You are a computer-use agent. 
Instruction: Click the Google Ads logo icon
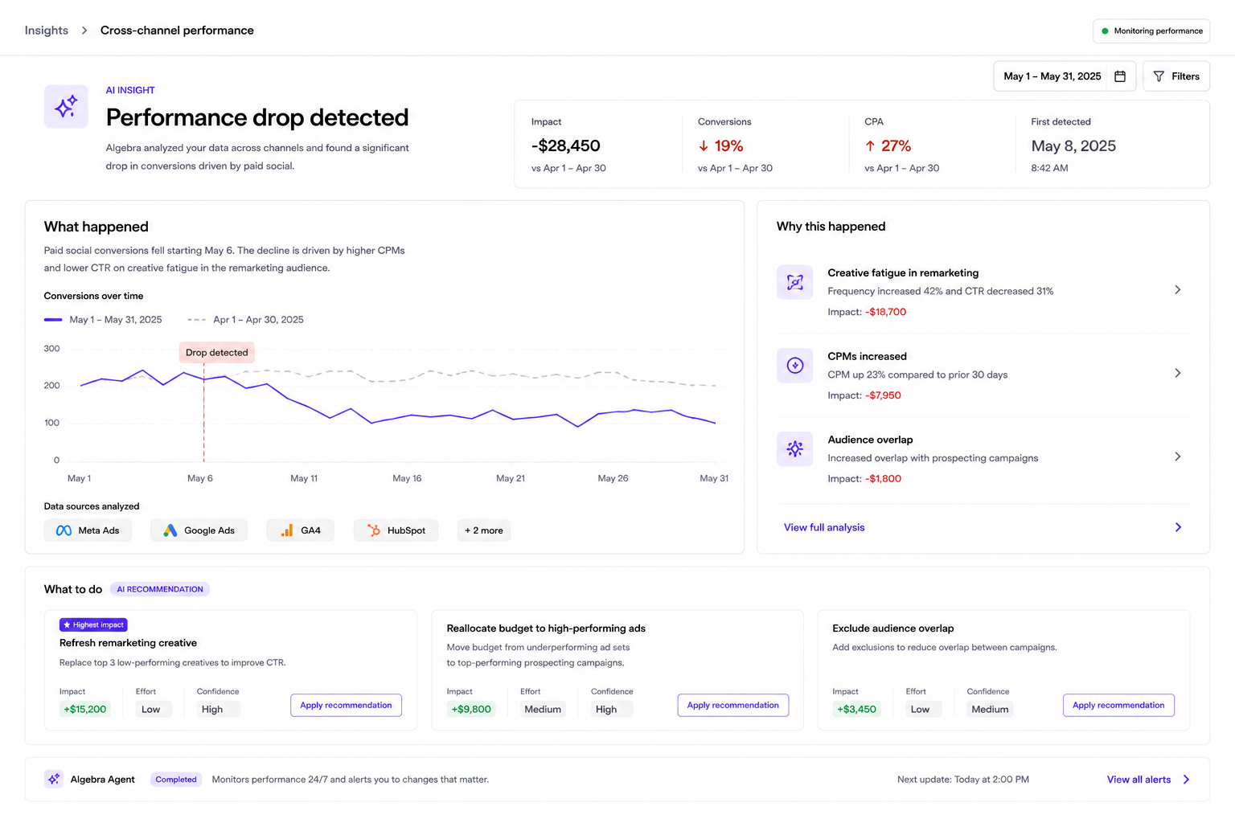(x=170, y=530)
